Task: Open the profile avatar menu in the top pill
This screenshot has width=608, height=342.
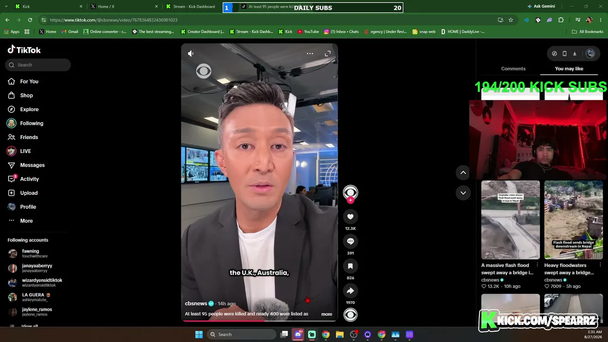Action: point(590,54)
